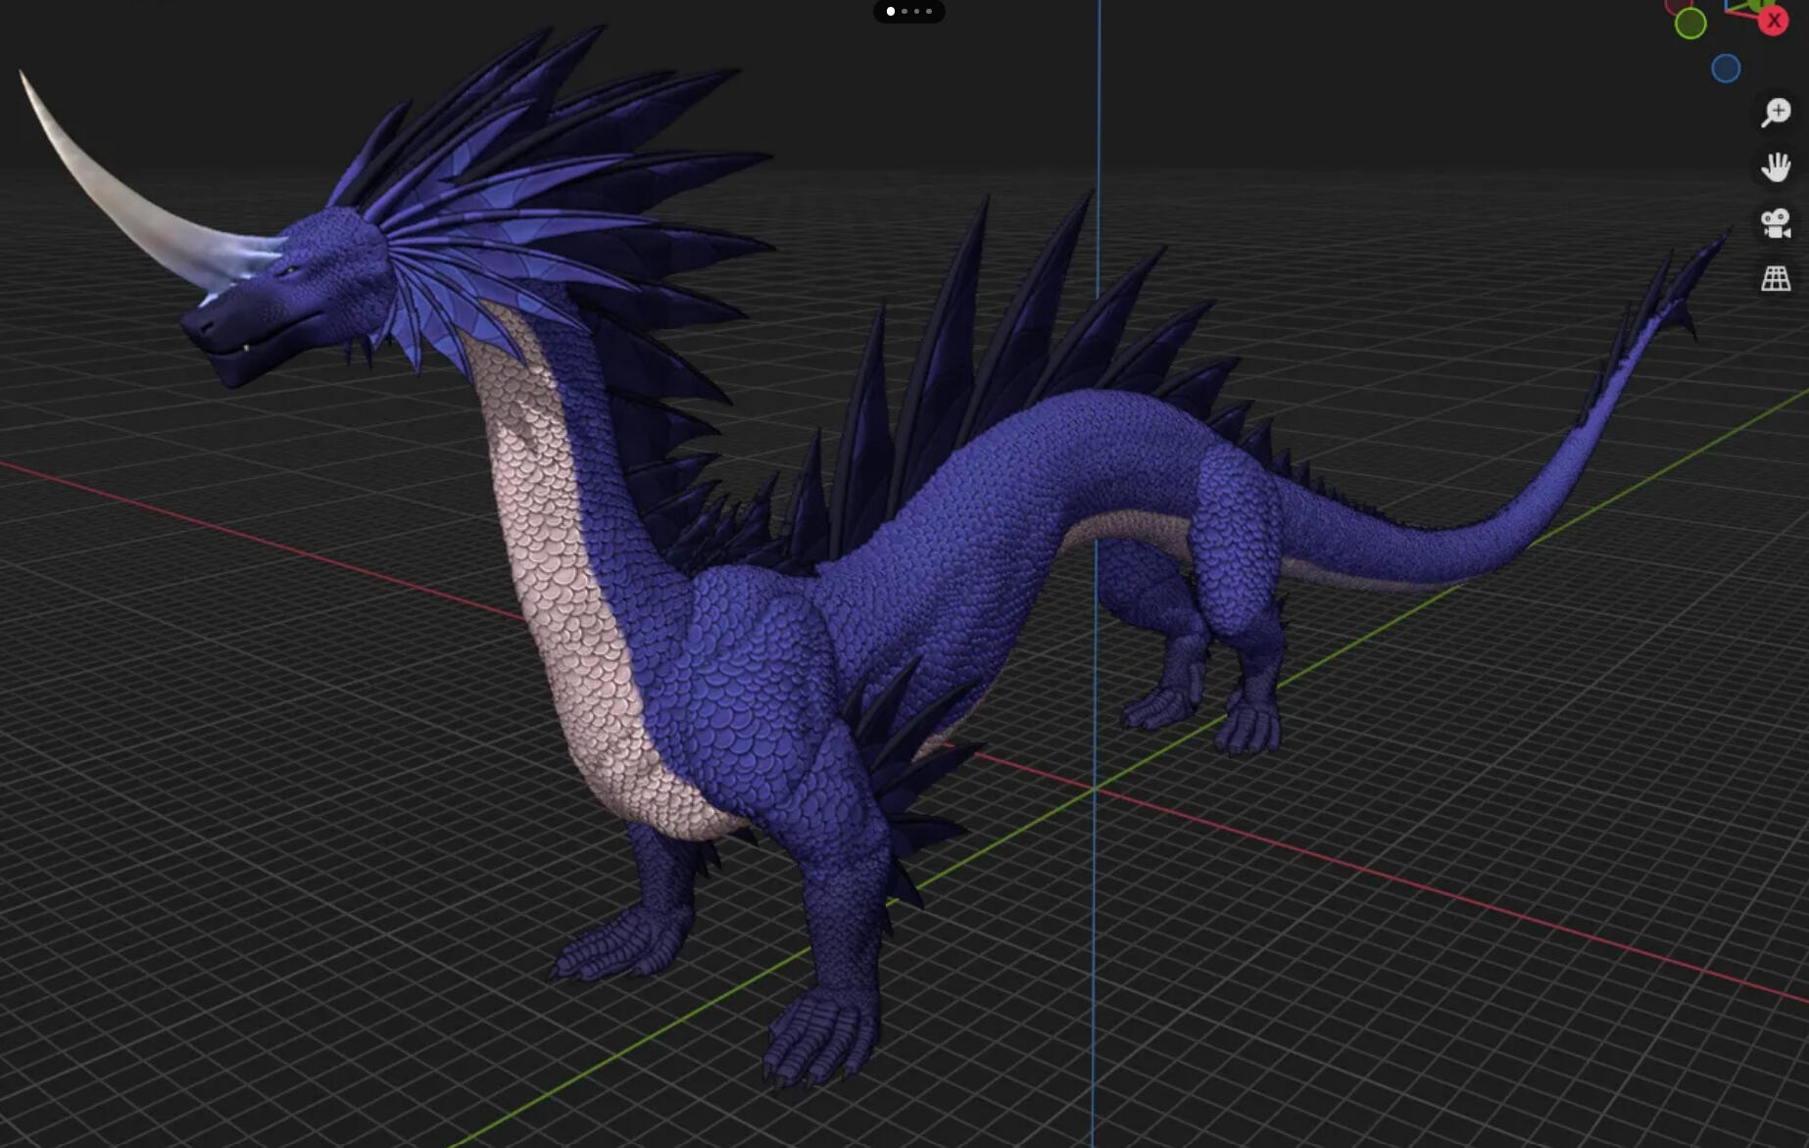Select the fourth pagination dot
The width and height of the screenshot is (1809, 1148).
(929, 12)
